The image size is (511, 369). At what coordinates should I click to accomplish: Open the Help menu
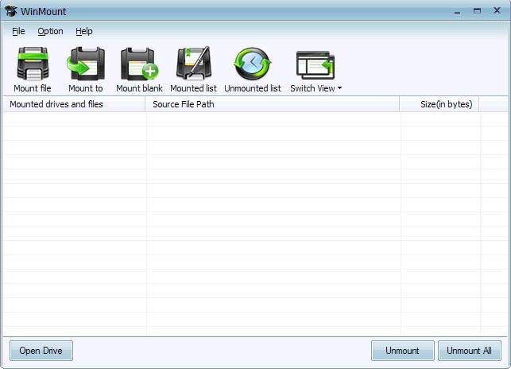click(84, 31)
